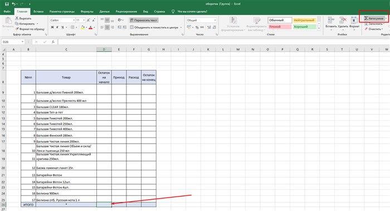
Task: Open the Файл menu
Action: pos(7,12)
